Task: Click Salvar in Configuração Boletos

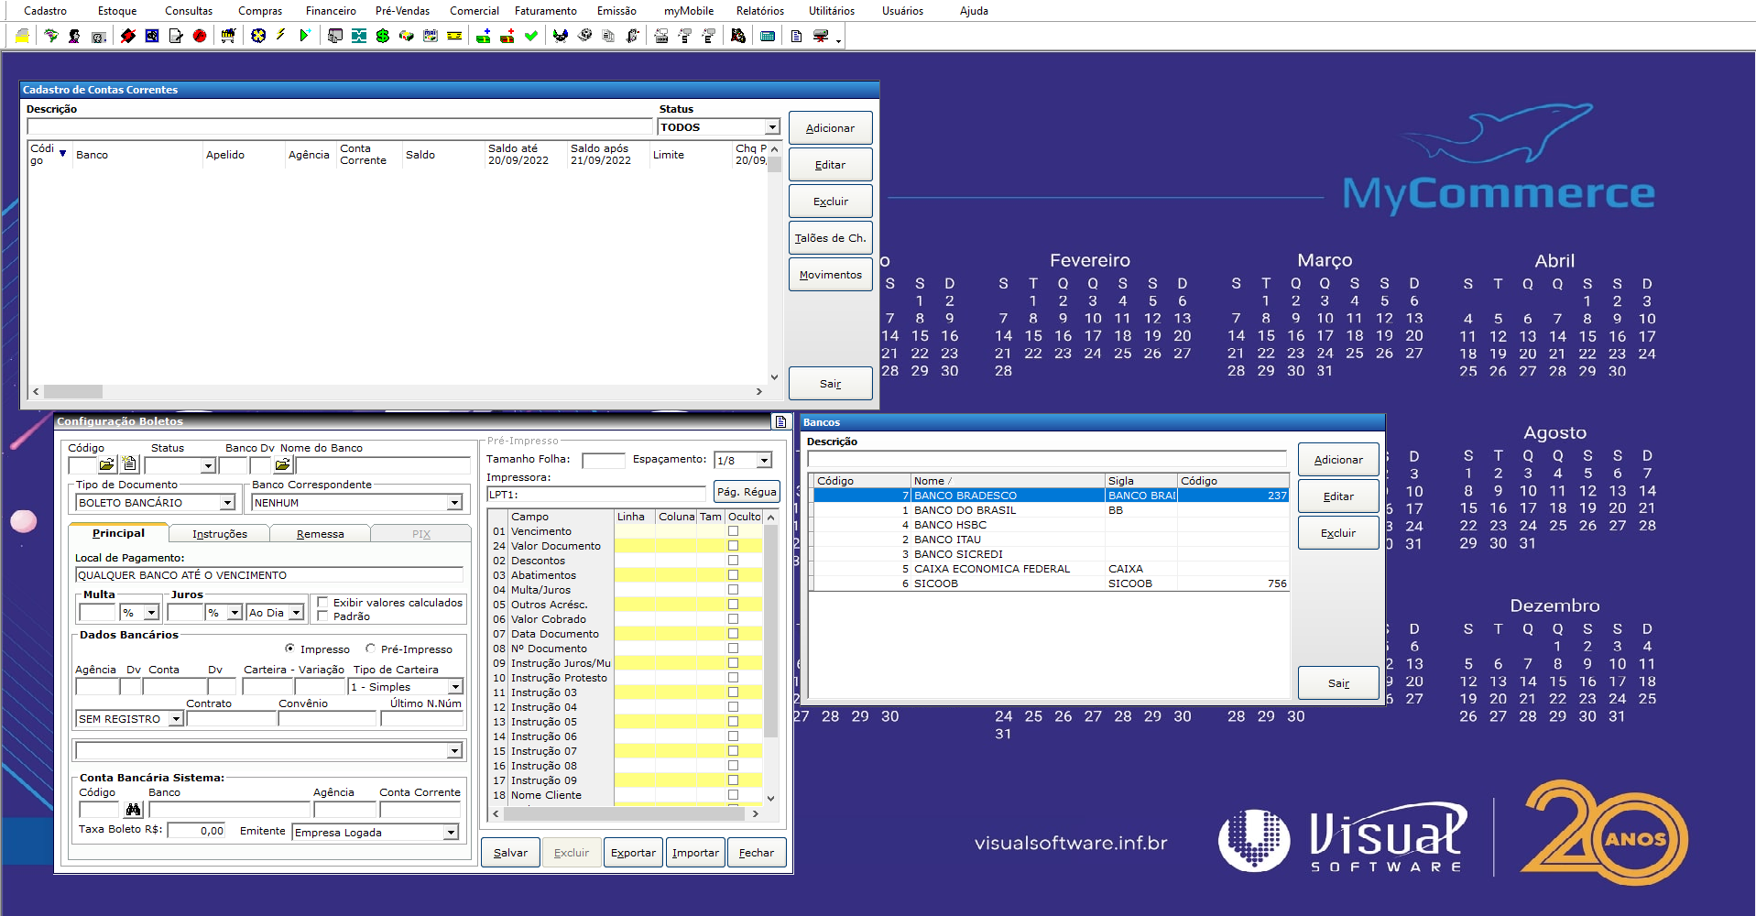Action: coord(510,853)
